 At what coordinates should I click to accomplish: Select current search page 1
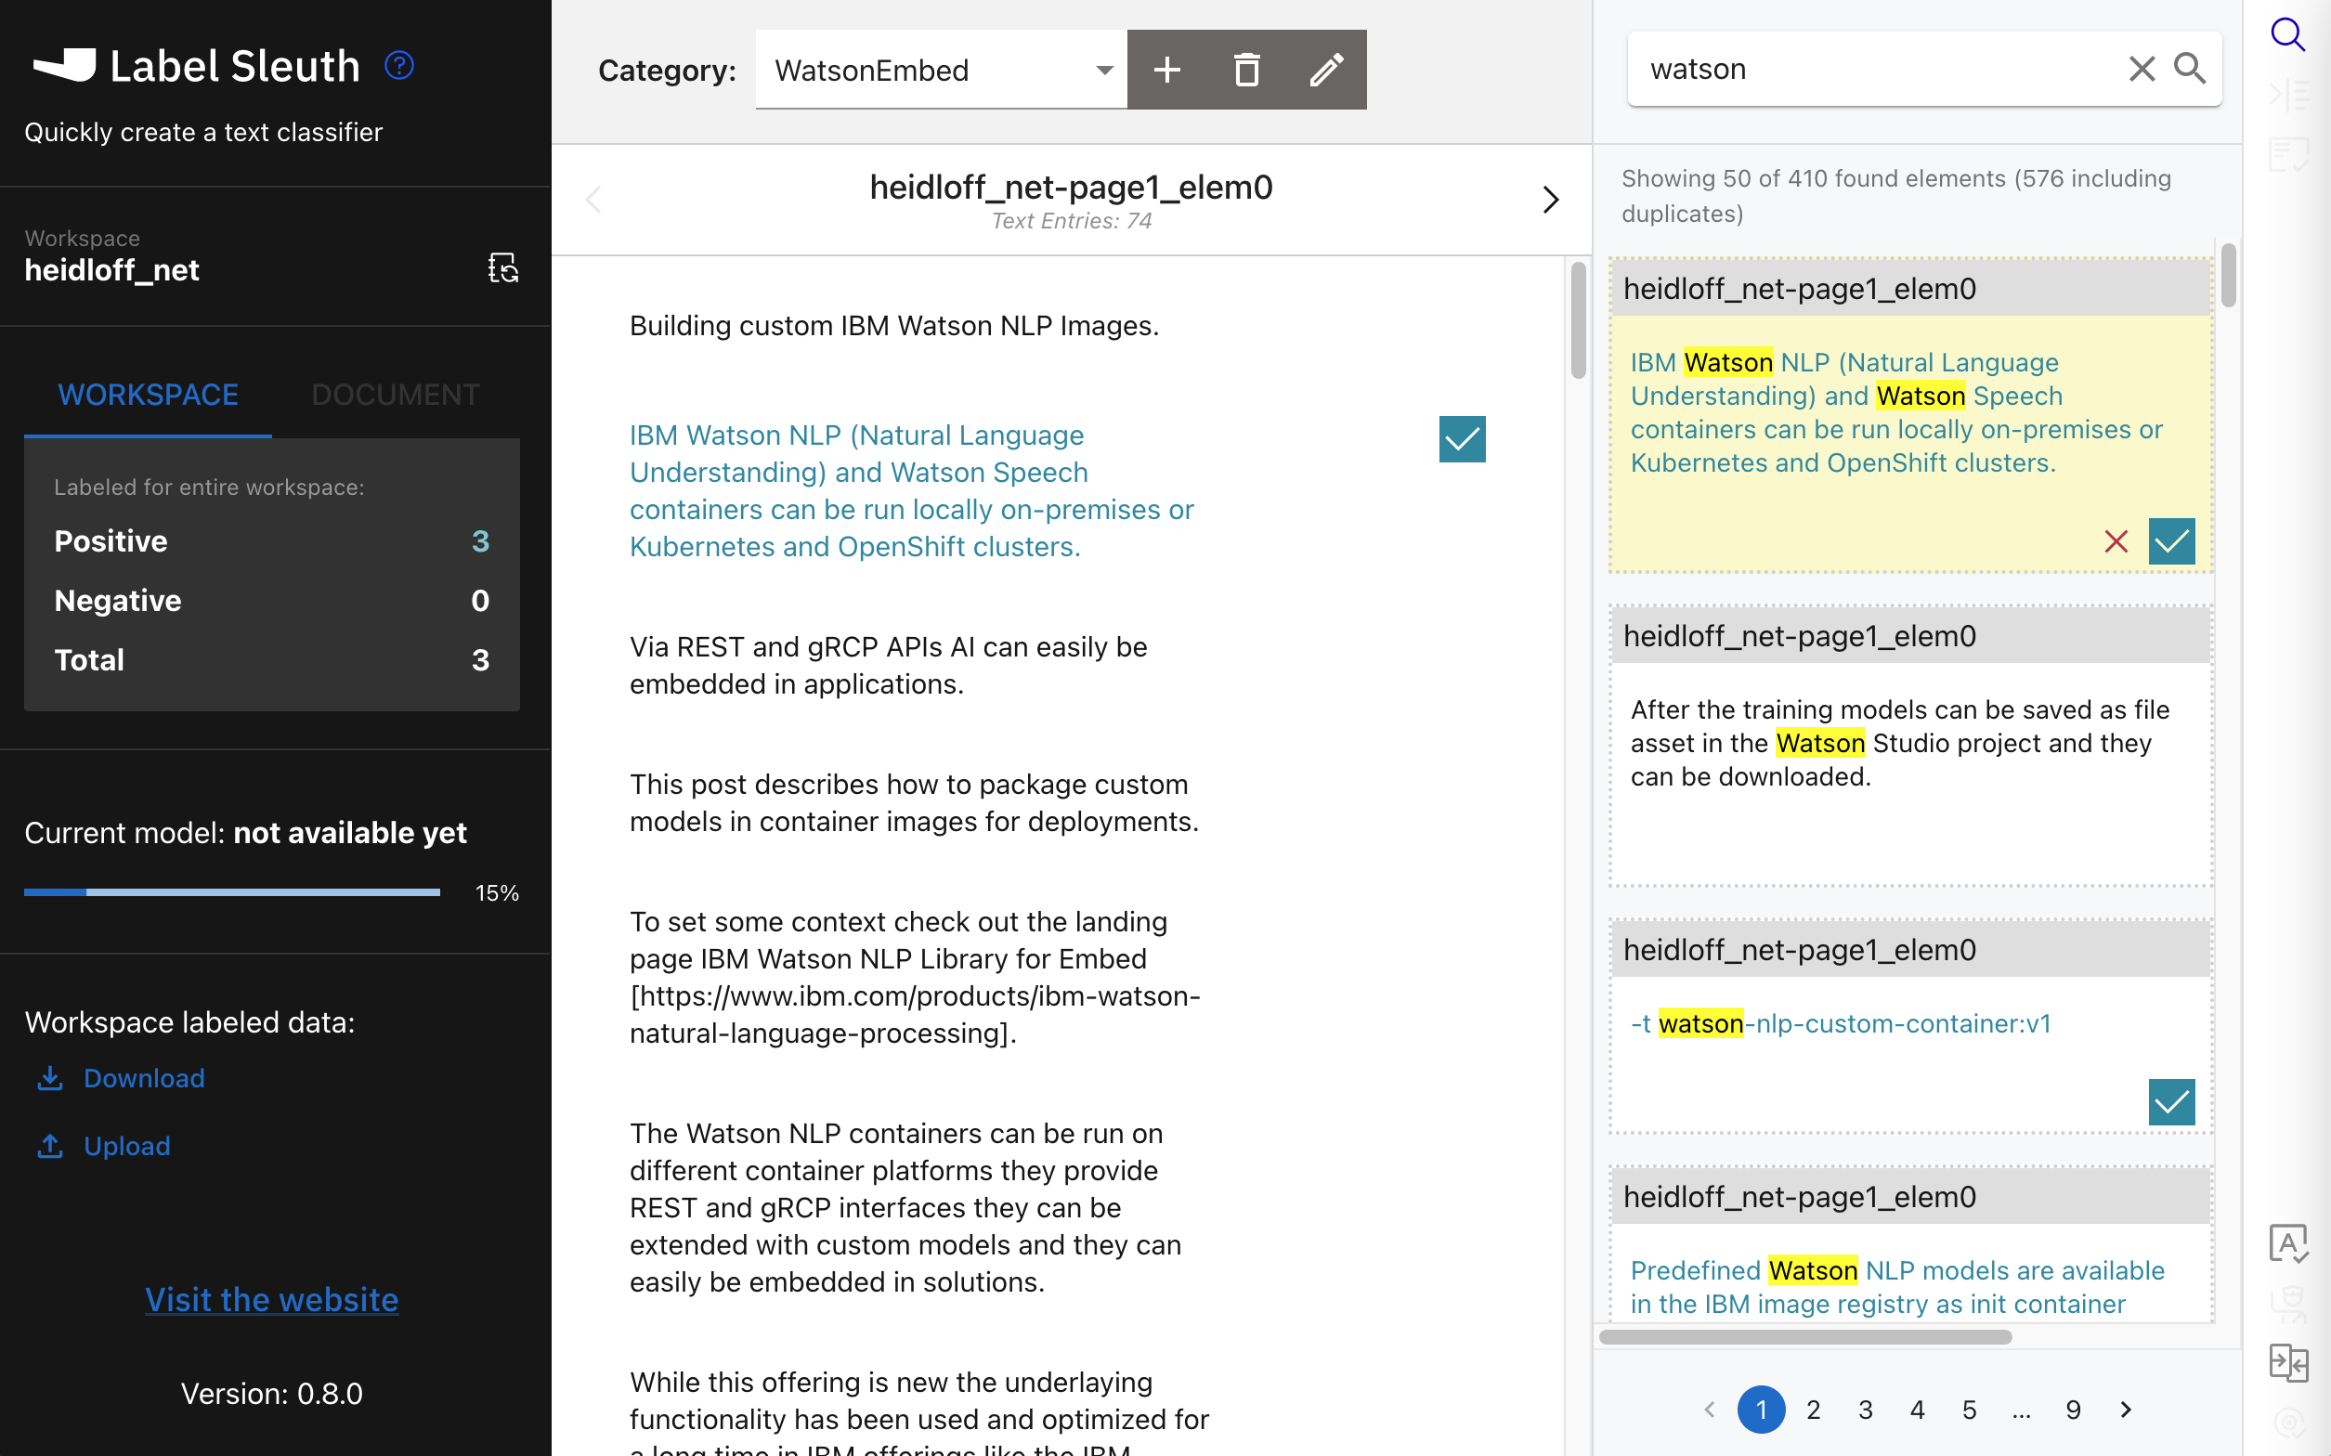1761,1409
